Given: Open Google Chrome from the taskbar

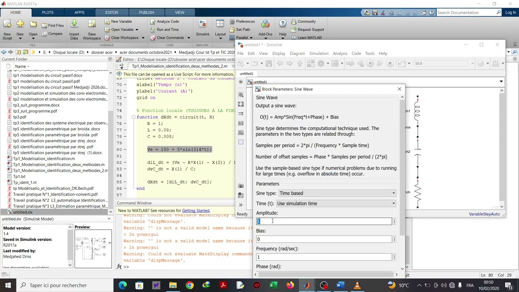Looking at the screenshot, I should (189, 285).
